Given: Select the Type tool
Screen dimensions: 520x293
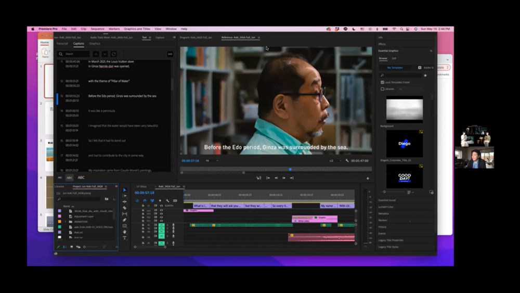Looking at the screenshot, I should pyautogui.click(x=124, y=238).
